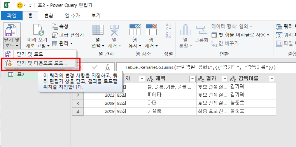Screen dimensions: 296x147
Task: Click the 행 제거 remove rows icon
Action: 151,30
